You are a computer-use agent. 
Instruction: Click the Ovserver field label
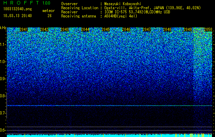[69, 4]
